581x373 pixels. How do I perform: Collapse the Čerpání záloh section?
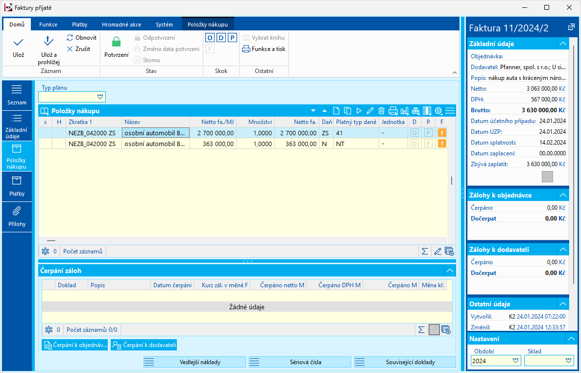pyautogui.click(x=449, y=271)
